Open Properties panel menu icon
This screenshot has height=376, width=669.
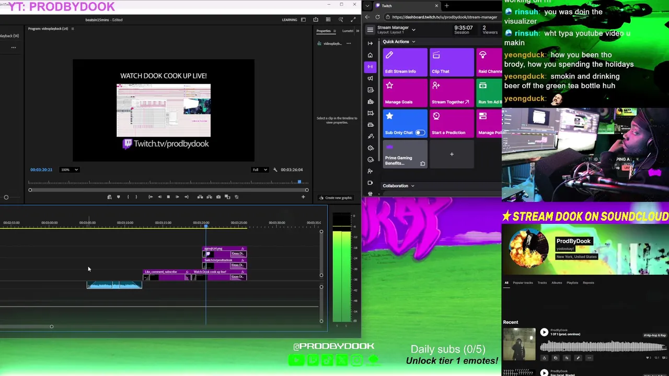click(x=334, y=31)
